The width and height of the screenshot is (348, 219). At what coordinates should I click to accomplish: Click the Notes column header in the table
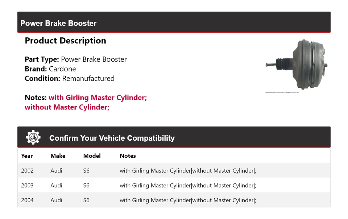[128, 156]
